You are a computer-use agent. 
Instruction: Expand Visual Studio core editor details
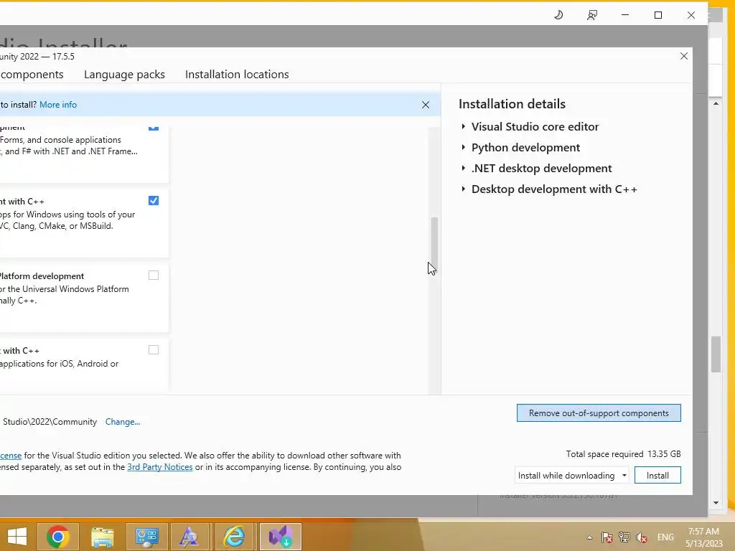coord(463,126)
